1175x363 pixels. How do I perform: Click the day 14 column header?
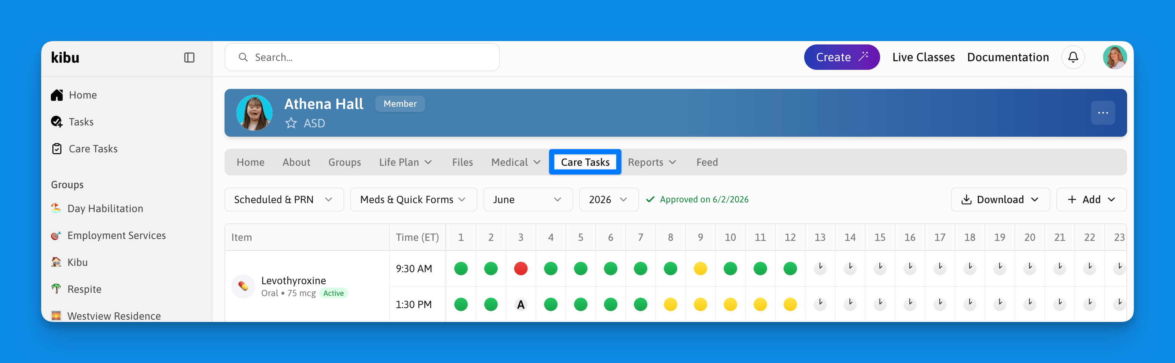[x=850, y=237]
